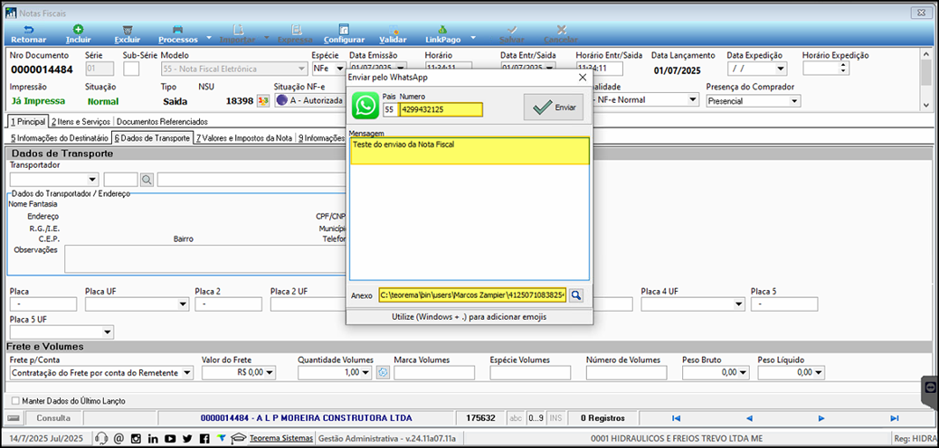Image resolution: width=939 pixels, height=448 pixels.
Task: Click the Transportador search magnifier icon
Action: (147, 179)
